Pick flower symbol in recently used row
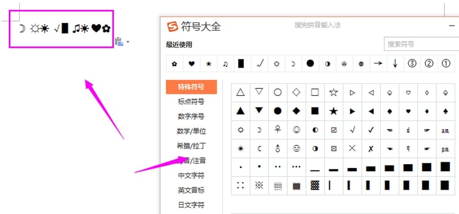Image resolution: width=459 pixels, height=214 pixels. coord(175,64)
